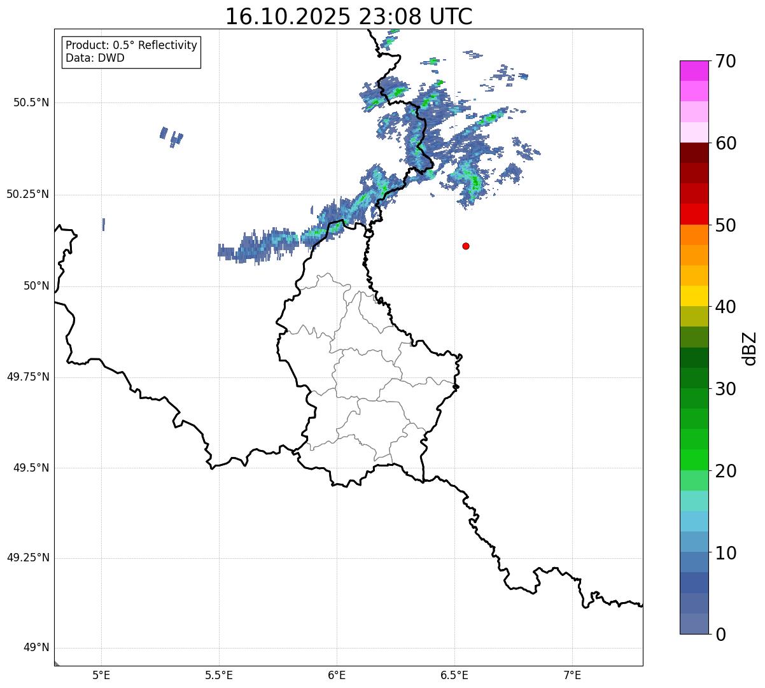Click the title '16.10.2025 23:08 UTC'
Screen dimensions: 765x688
(349, 17)
